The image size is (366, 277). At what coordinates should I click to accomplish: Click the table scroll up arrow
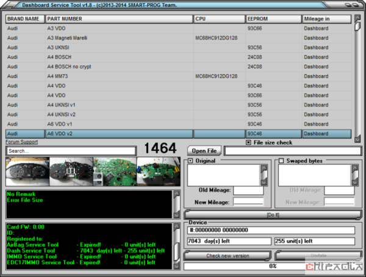click(x=357, y=18)
